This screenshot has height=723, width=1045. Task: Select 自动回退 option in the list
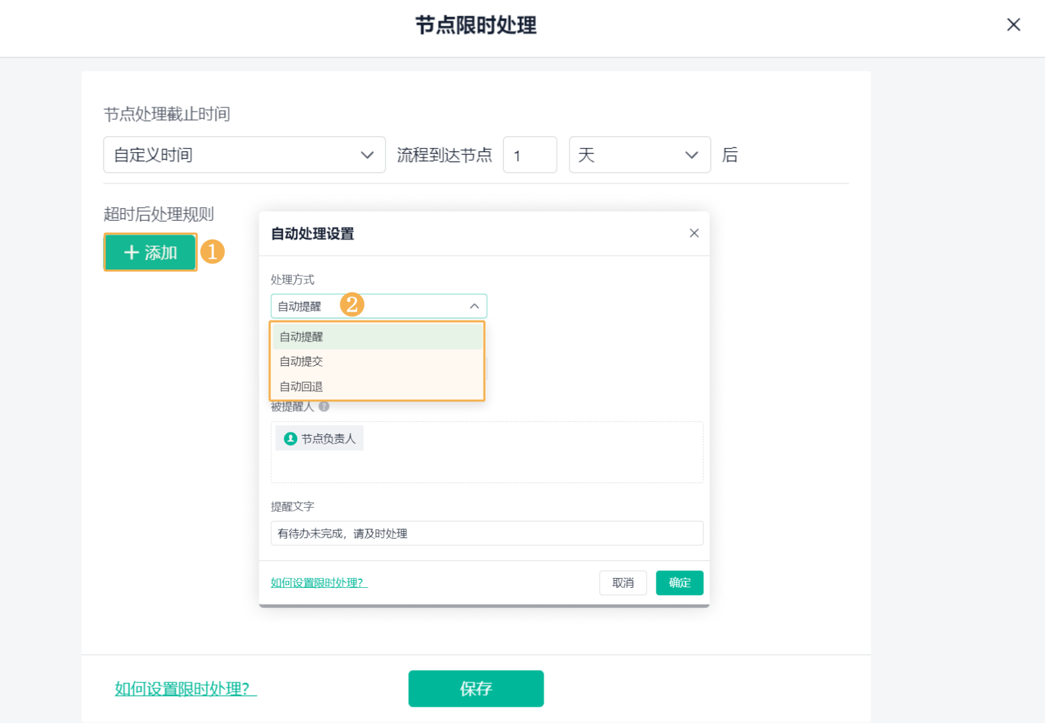[377, 387]
